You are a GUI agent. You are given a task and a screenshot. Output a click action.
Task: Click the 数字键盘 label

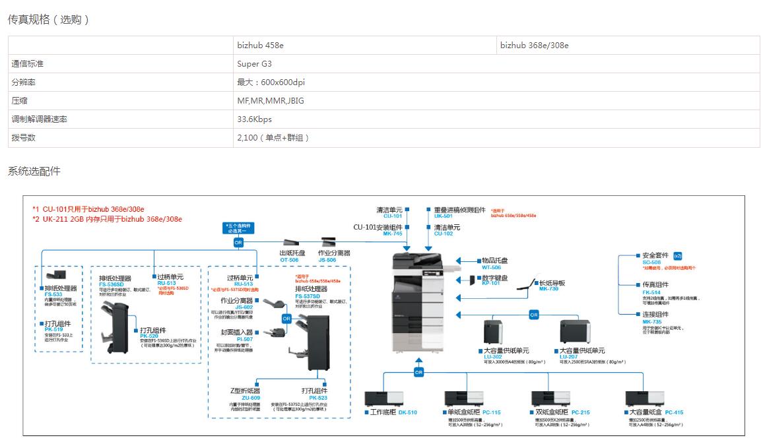(x=495, y=278)
